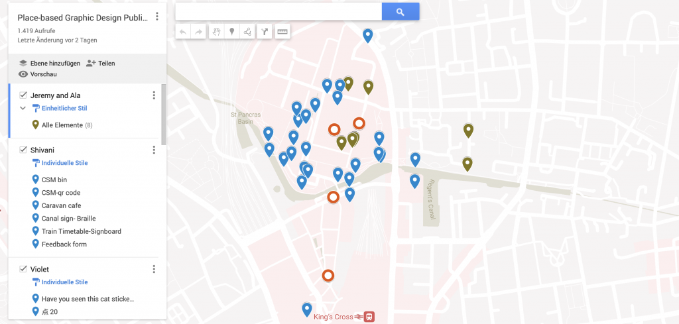Select the measure distances ruler tool

click(x=282, y=32)
